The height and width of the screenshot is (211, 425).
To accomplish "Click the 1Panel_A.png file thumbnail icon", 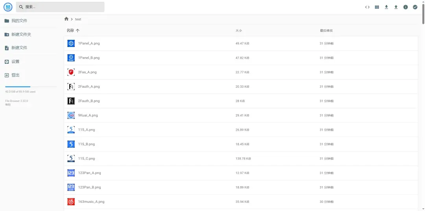I will click(71, 43).
